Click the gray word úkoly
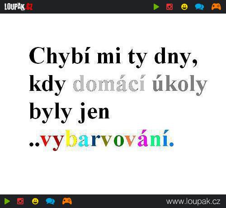 [x=180, y=85]
